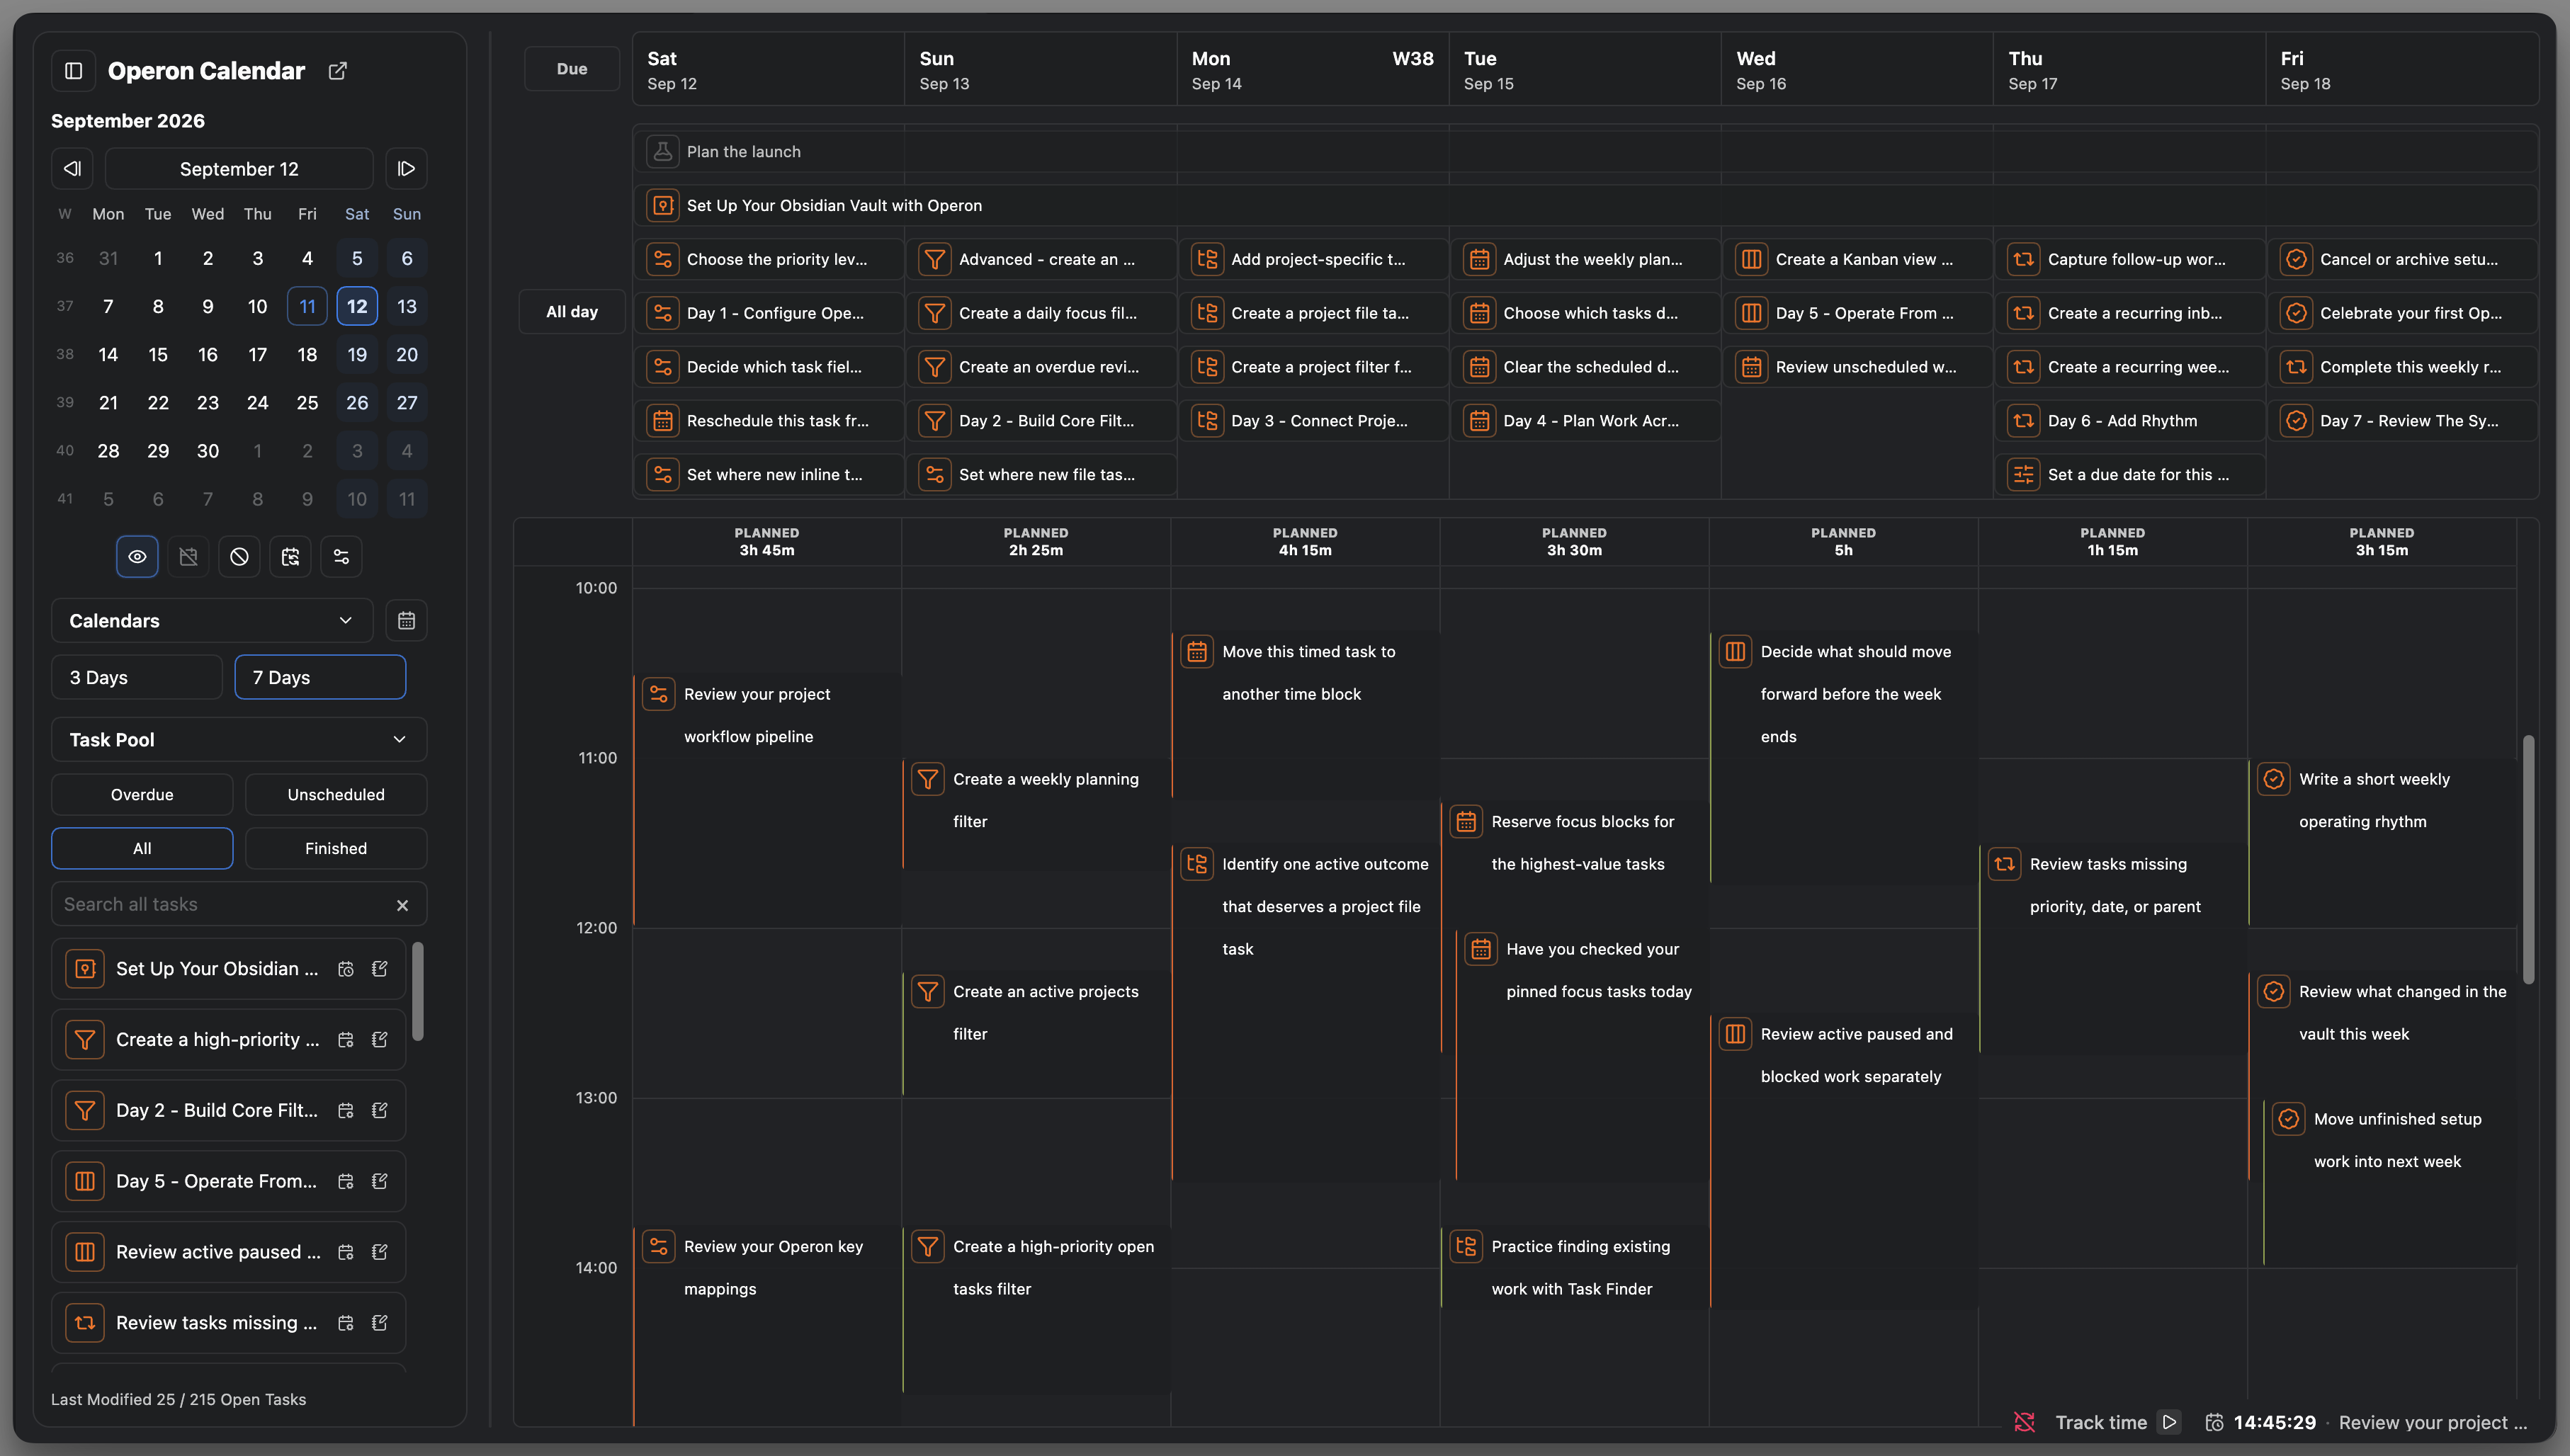Click Last Modified open tasks status text
The image size is (2570, 1456).
coord(179,1400)
